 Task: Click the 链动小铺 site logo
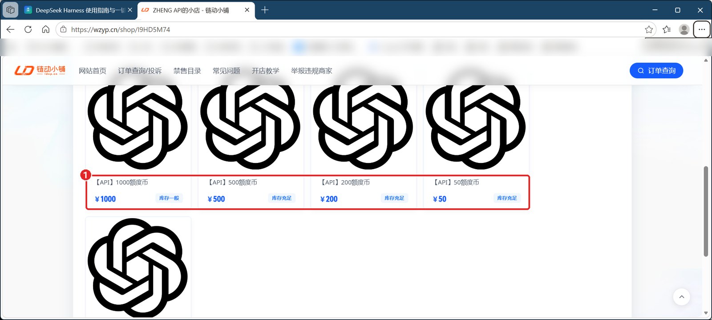coord(40,70)
